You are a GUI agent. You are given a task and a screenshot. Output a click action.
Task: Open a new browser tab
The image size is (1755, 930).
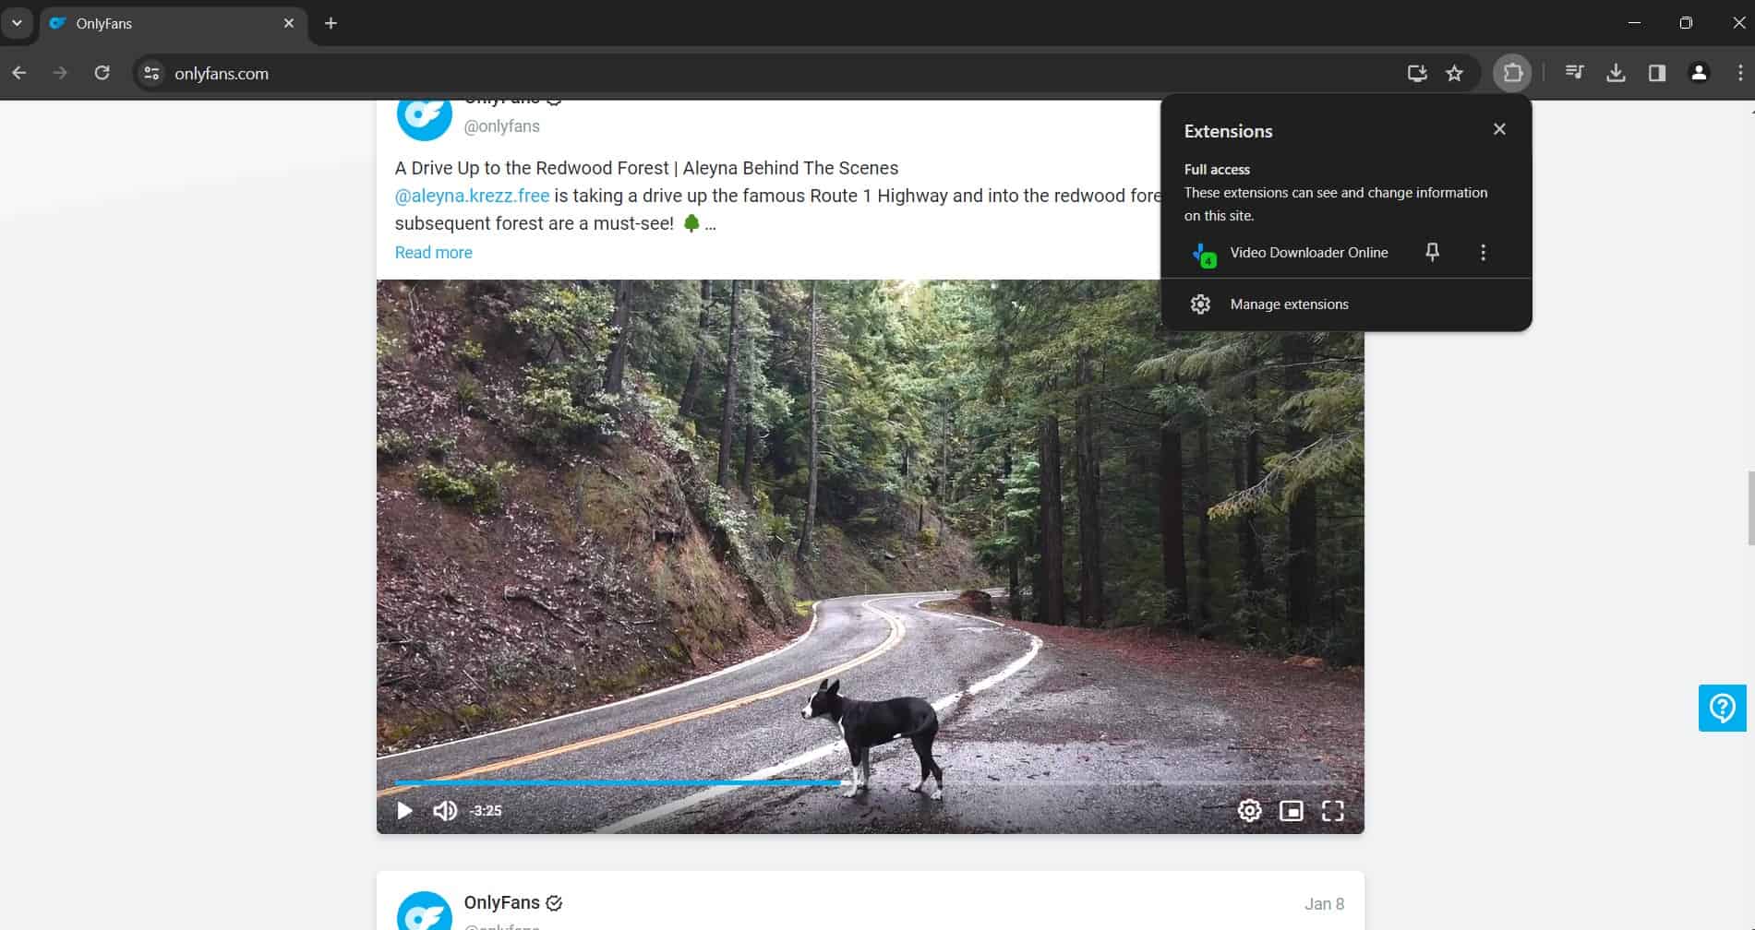pos(331,23)
